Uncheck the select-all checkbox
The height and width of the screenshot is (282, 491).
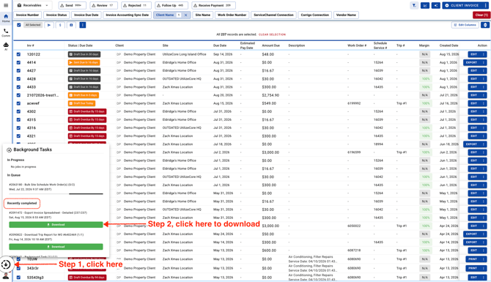19,25
